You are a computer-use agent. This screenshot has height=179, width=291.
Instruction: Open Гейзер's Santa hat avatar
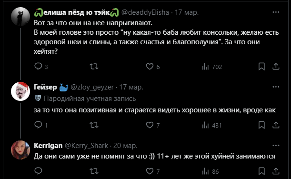pyautogui.click(x=20, y=91)
